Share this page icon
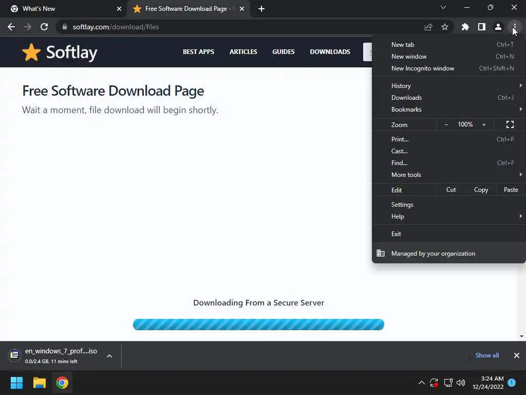 428,27
